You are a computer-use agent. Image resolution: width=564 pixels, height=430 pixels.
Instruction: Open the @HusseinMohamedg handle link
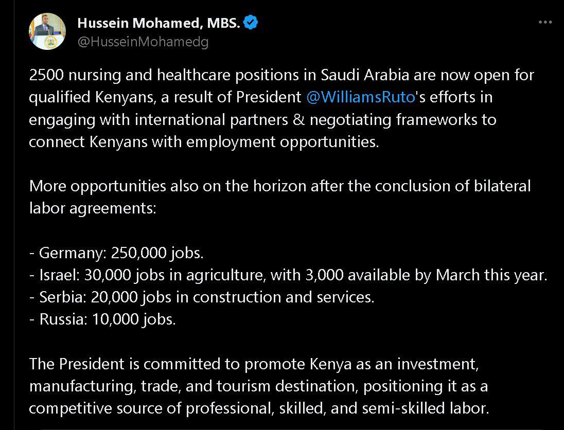(143, 42)
